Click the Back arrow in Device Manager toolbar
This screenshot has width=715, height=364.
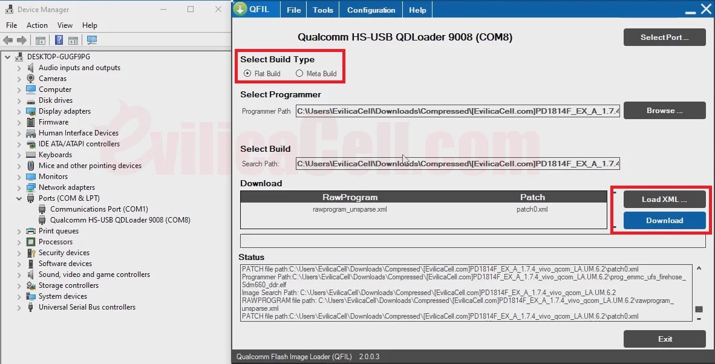pyautogui.click(x=8, y=41)
